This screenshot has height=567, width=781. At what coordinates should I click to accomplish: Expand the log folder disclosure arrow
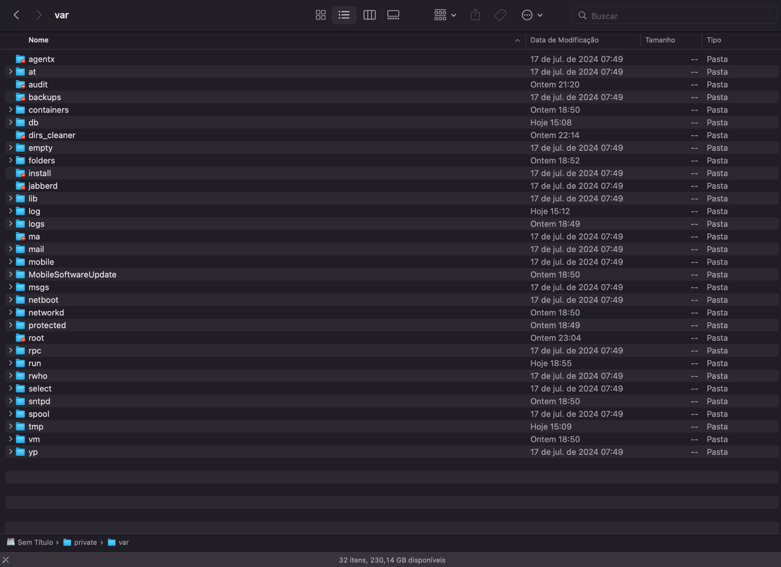11,211
